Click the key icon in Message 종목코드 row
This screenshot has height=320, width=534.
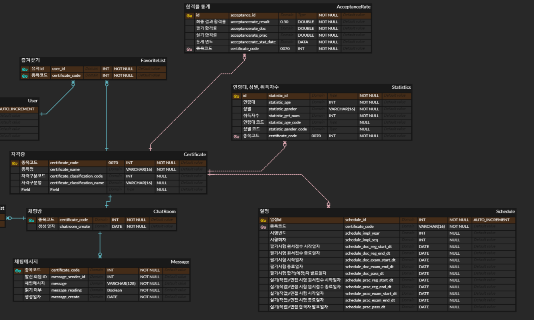point(18,270)
